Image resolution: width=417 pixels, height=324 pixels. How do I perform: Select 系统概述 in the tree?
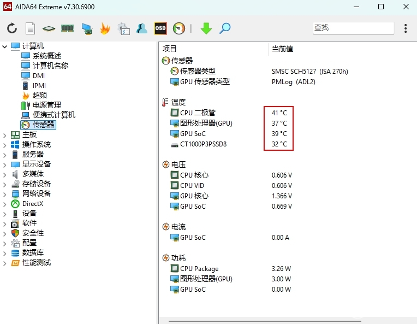click(47, 56)
